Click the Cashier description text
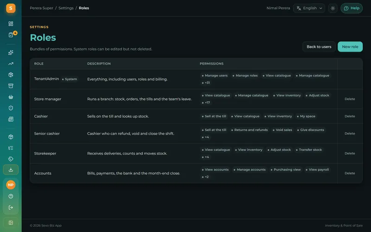Viewport: 371px width, 232px height. pos(118,116)
